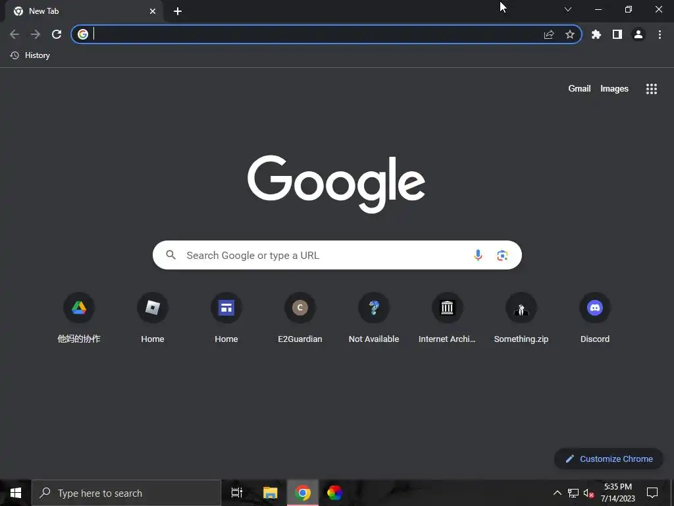674x506 pixels.
Task: Reload the page with the refresh icon
Action: pos(57,34)
